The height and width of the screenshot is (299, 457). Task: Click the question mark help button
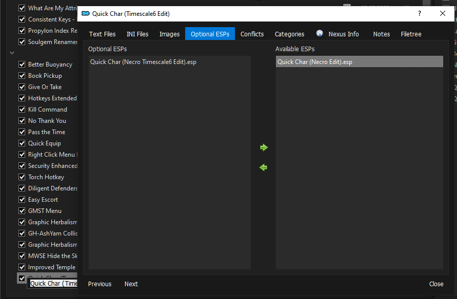(x=420, y=14)
